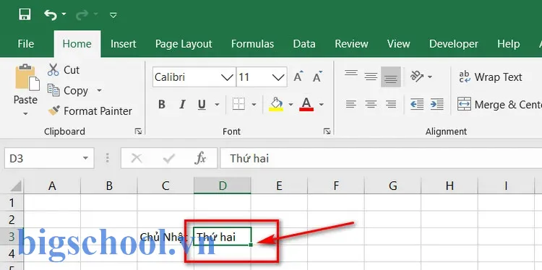This screenshot has width=542, height=270.
Task: Toggle the Middle Align icon
Action: point(371,77)
